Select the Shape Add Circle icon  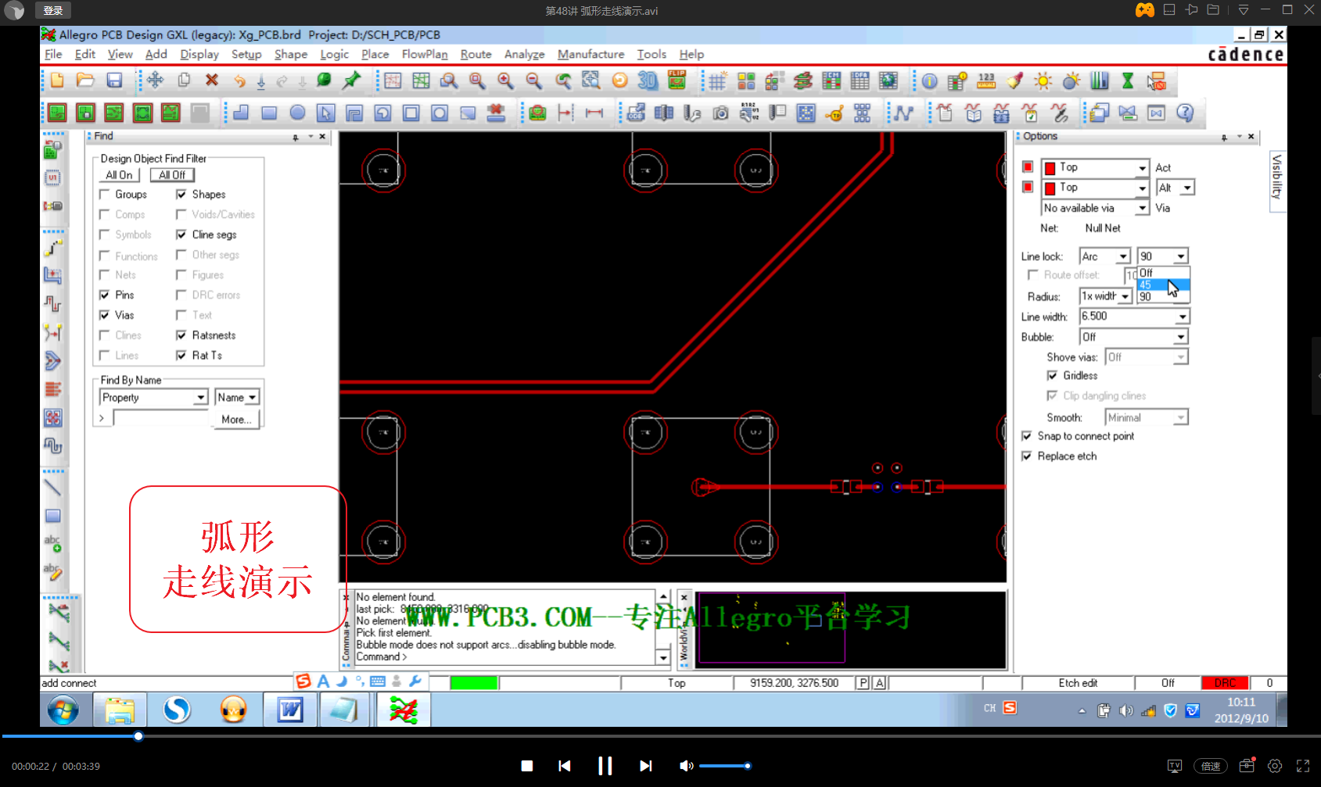pyautogui.click(x=297, y=113)
